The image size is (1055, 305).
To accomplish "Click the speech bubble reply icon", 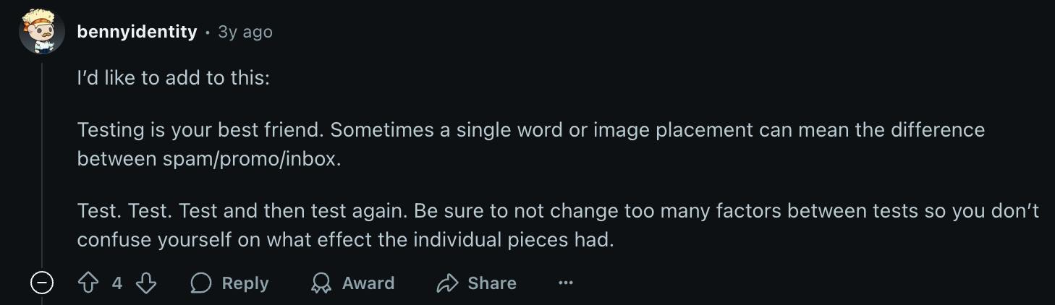I will [200, 283].
